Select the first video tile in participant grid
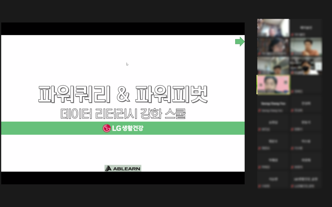 273,28
